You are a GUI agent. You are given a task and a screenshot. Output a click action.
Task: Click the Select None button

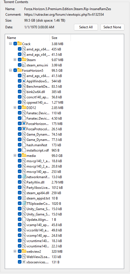(112, 27)
